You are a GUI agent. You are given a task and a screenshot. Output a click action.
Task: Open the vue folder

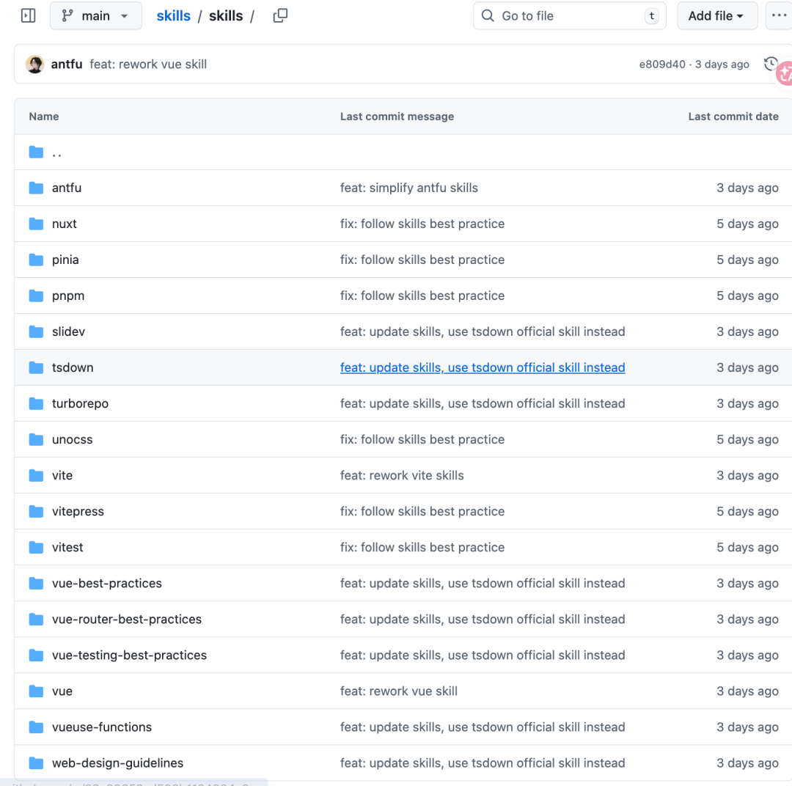(x=62, y=691)
